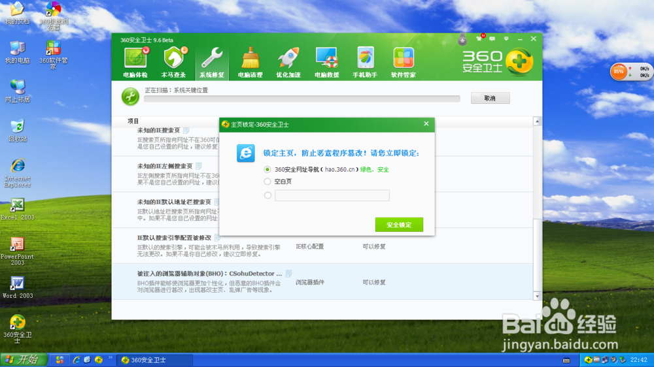Select the 未知的IE默认地址栏搜索页 item

pyautogui.click(x=174, y=202)
